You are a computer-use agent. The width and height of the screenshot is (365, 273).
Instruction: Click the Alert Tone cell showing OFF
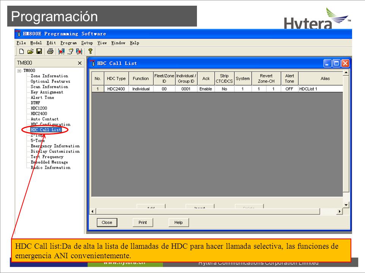(x=289, y=89)
